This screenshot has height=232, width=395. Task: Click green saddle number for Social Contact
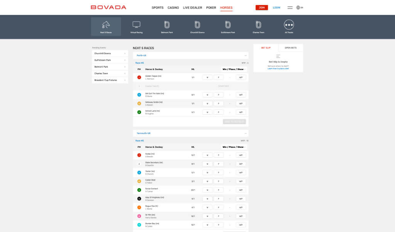tap(139, 190)
